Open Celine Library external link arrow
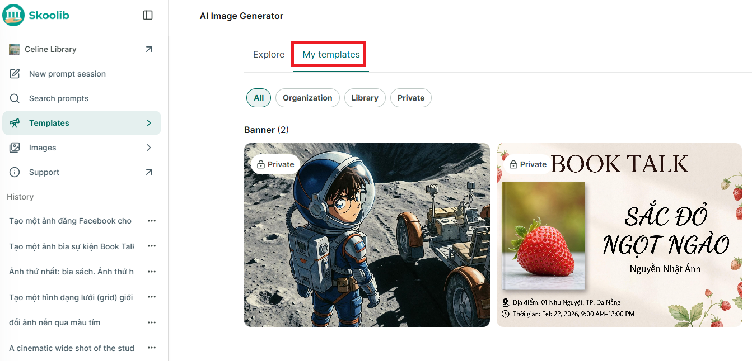The image size is (752, 361). 149,49
